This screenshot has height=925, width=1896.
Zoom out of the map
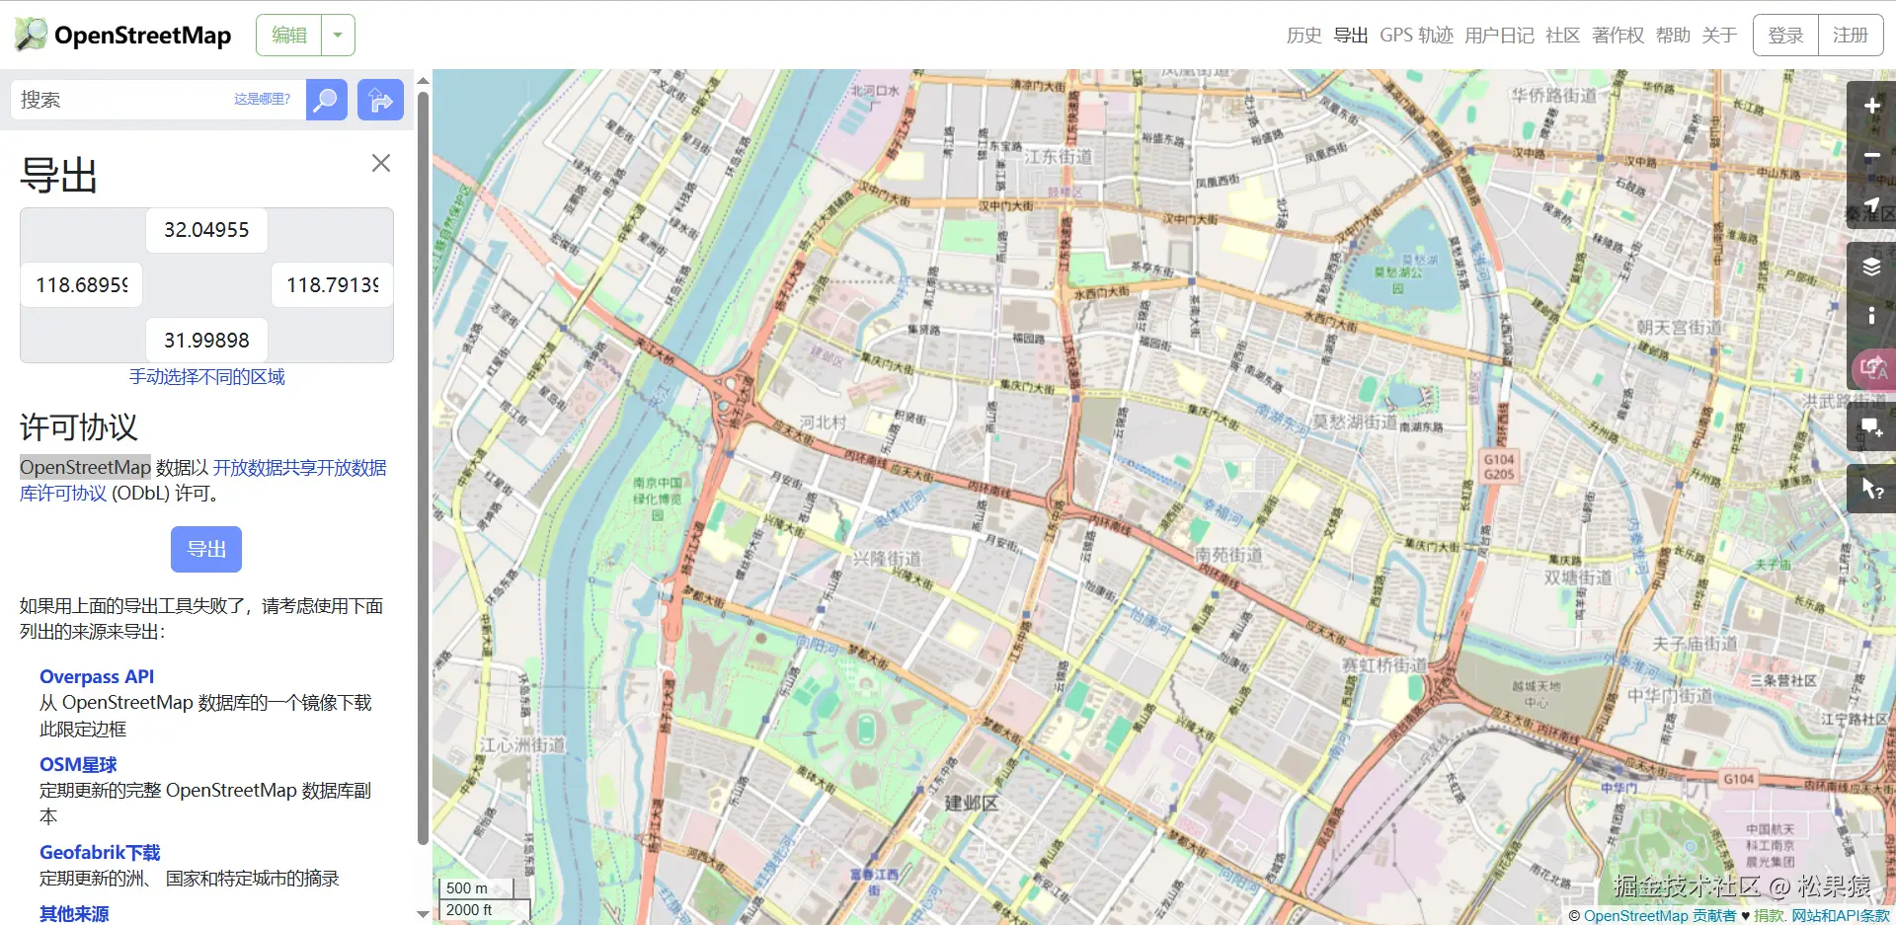1871,156
